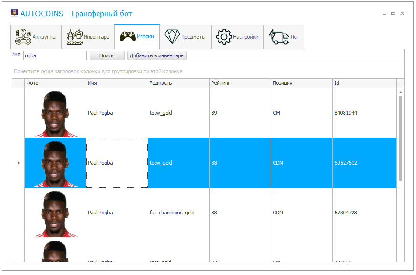
Task: Select Paul Pogba name in Id 84081944 row
Action: point(100,113)
